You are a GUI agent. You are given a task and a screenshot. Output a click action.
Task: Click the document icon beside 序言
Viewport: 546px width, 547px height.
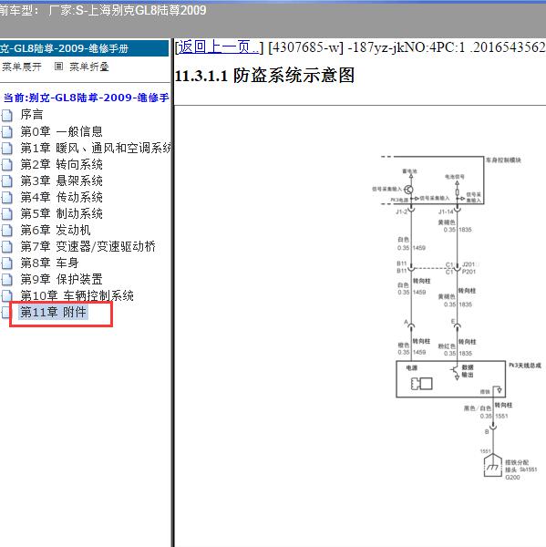6,115
